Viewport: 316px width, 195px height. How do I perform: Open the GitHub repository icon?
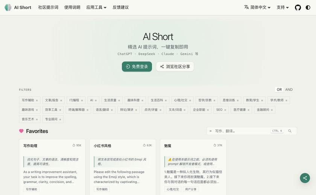coord(298,7)
